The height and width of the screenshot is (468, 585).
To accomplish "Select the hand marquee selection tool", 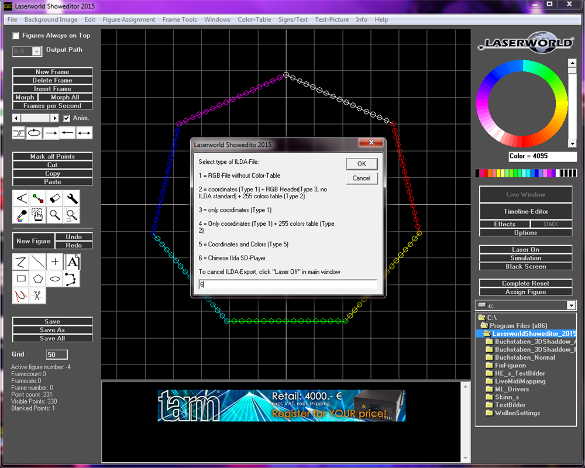I will coord(37,215).
